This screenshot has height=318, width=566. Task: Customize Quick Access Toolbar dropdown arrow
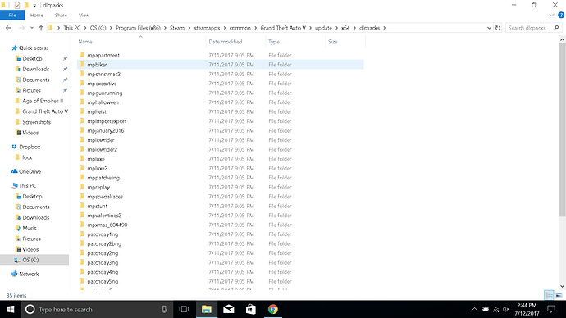pyautogui.click(x=34, y=6)
